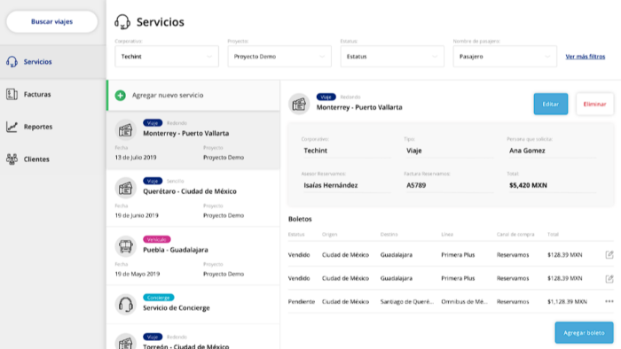The height and width of the screenshot is (349, 621).
Task: Click the Asesor value Isaías Hernández
Action: (331, 185)
